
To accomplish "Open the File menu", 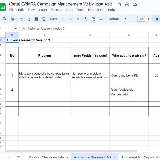I will [x=12, y=10].
